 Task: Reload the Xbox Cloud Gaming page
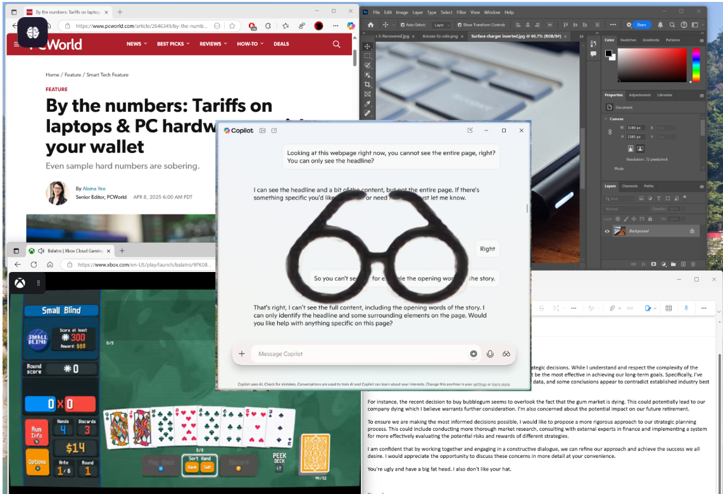pyautogui.click(x=34, y=264)
